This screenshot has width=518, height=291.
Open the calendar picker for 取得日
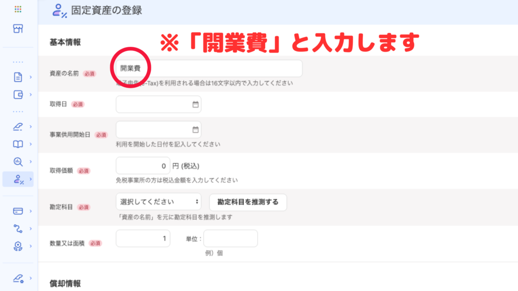(x=195, y=105)
